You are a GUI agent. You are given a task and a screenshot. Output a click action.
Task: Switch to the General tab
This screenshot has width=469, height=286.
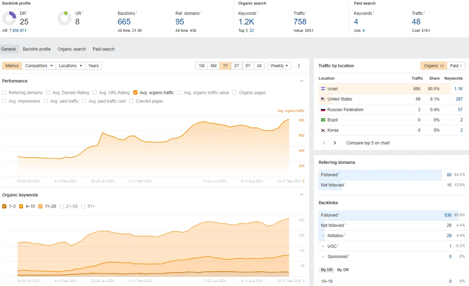pyautogui.click(x=9, y=49)
